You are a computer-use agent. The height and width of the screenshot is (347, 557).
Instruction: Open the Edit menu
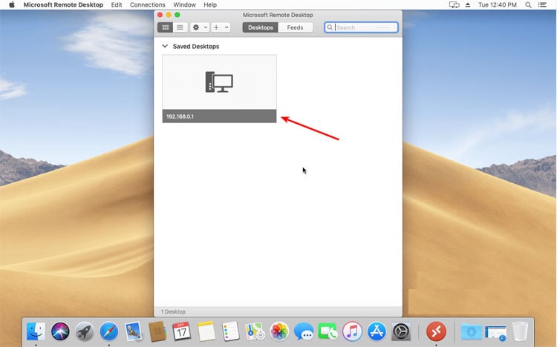point(117,4)
